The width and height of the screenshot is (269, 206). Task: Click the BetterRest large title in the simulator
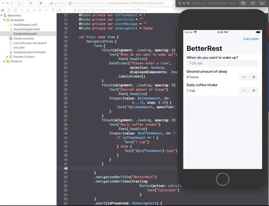204,49
